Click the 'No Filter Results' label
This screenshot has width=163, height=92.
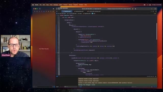click(x=44, y=49)
